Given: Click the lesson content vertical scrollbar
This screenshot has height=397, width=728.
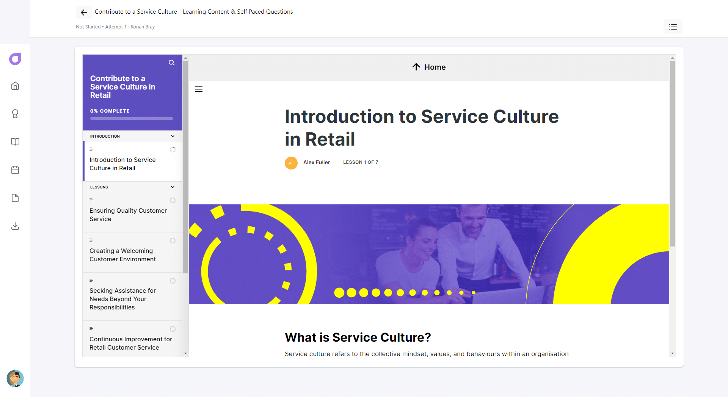Looking at the screenshot, I should pos(672,154).
